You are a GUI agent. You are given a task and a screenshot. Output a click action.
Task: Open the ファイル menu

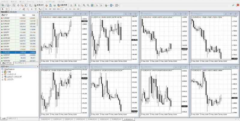tap(4, 1)
